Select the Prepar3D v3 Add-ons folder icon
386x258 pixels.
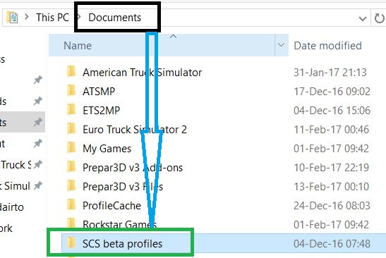coord(71,167)
